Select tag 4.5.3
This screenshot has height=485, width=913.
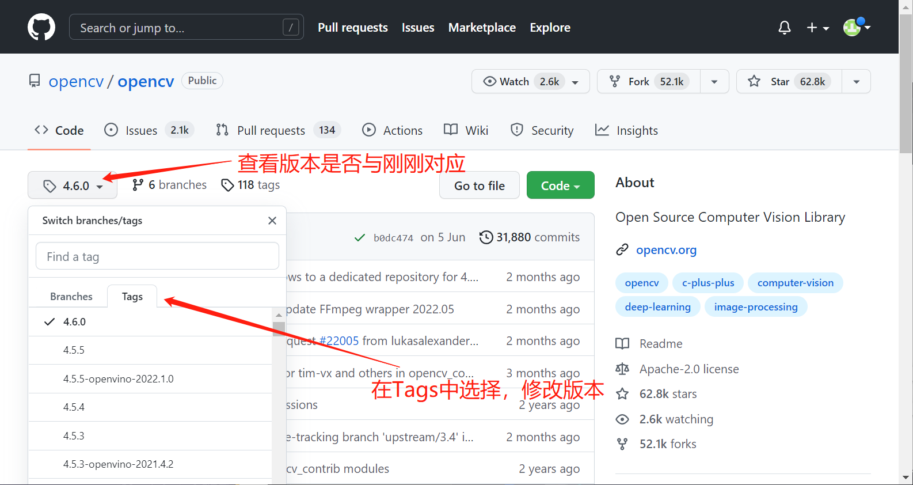point(150,436)
